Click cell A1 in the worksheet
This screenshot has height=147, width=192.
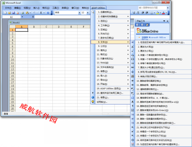click(x=22, y=30)
